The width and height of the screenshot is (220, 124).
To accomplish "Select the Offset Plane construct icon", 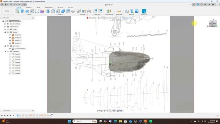I will tap(109, 11).
